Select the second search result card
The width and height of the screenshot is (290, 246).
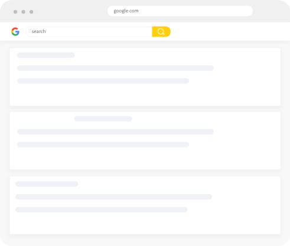click(x=145, y=140)
